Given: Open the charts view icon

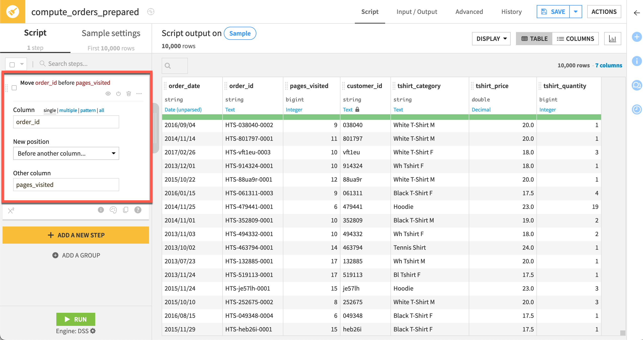Looking at the screenshot, I should coord(612,39).
